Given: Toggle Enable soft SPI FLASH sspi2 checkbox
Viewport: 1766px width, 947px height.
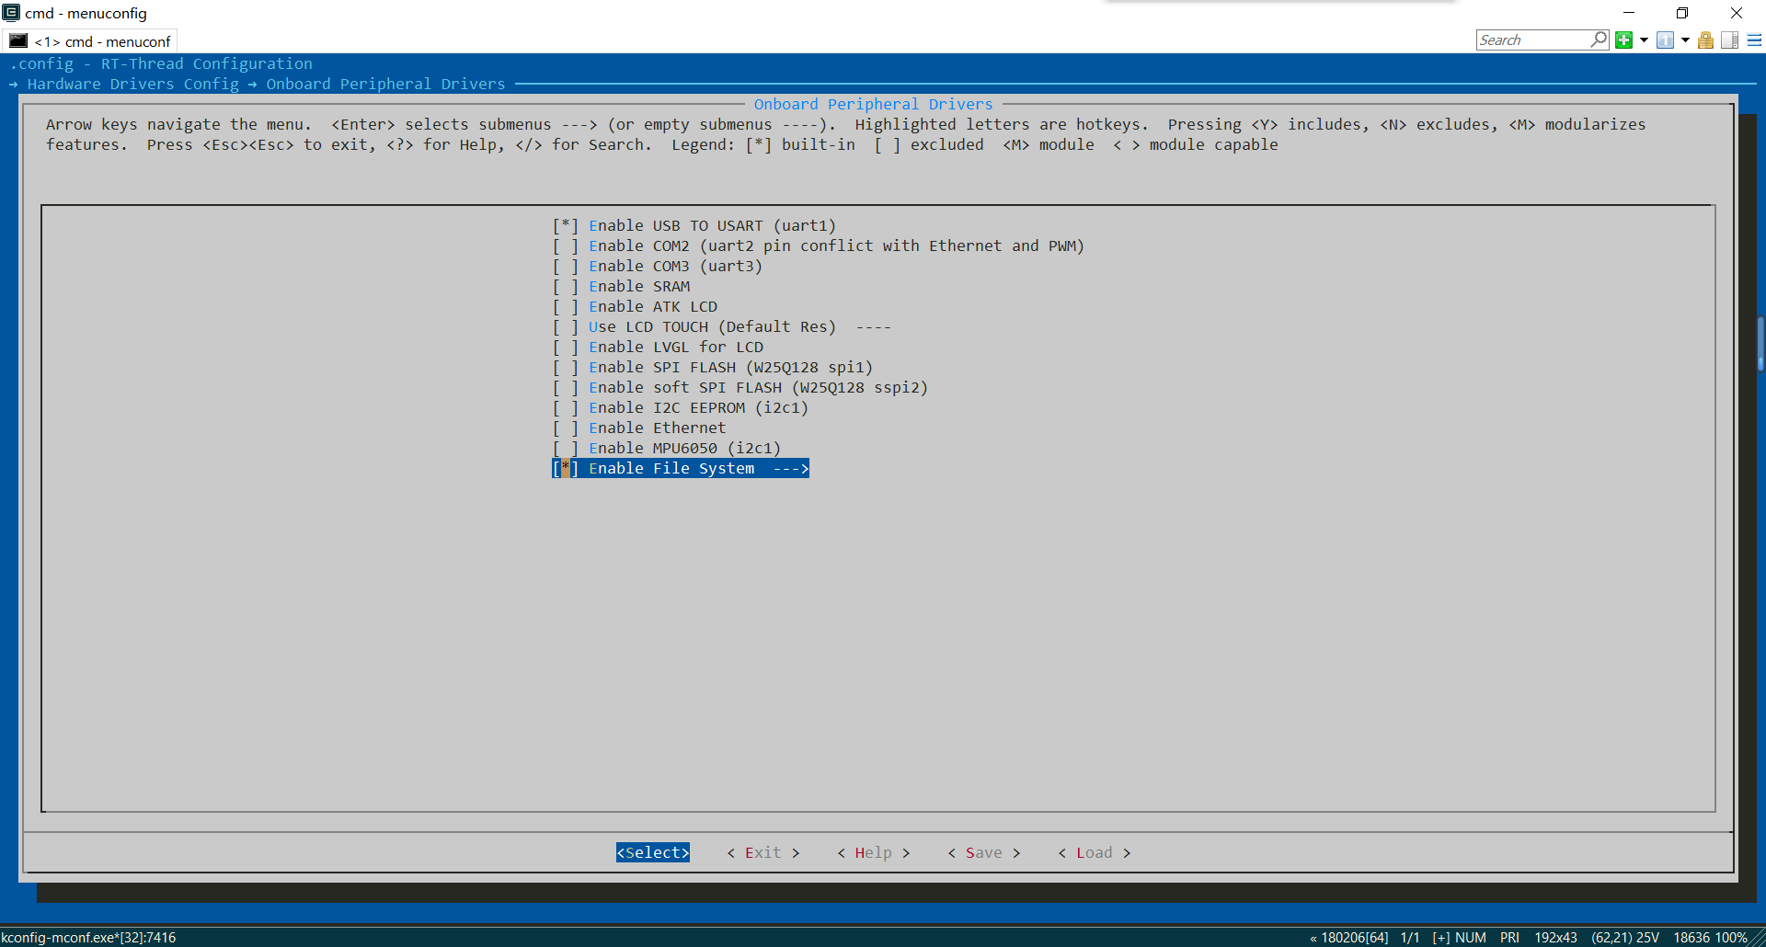Looking at the screenshot, I should coord(566,387).
